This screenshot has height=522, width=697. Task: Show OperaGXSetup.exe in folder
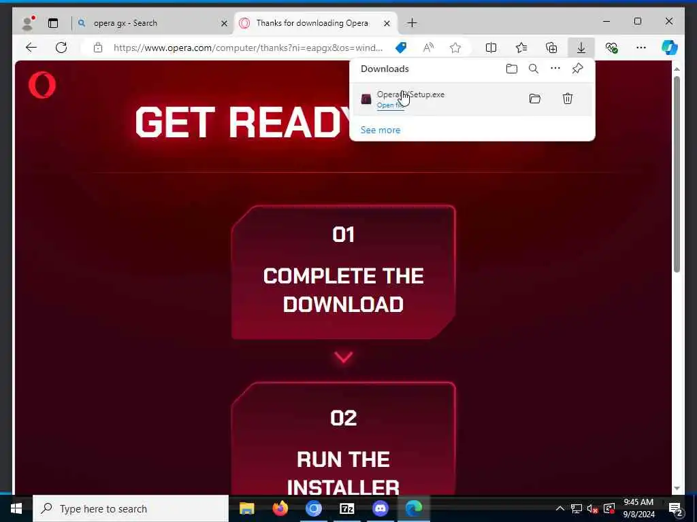[535, 99]
